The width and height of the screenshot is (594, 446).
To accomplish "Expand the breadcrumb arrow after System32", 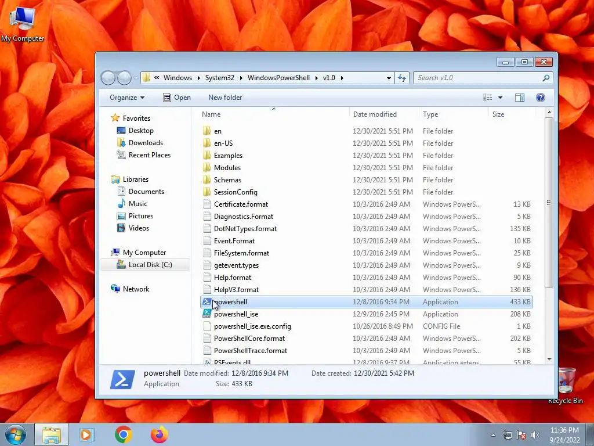I will [x=241, y=78].
